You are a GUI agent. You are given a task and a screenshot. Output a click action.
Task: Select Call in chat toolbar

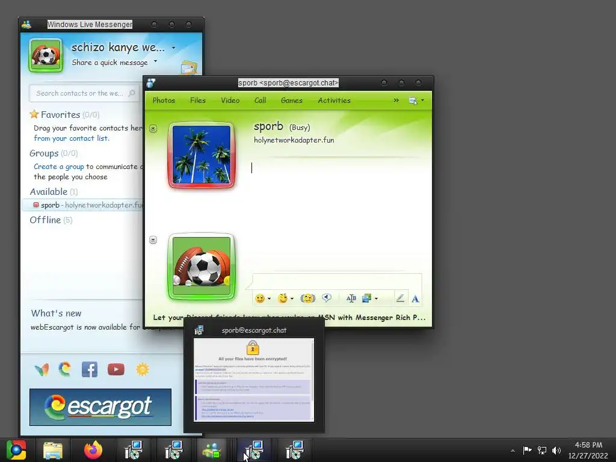click(260, 100)
